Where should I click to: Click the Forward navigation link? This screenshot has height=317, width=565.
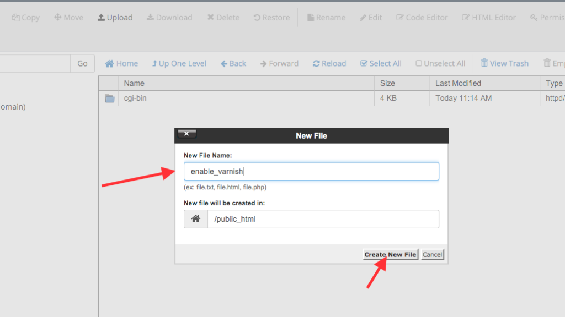click(x=279, y=64)
